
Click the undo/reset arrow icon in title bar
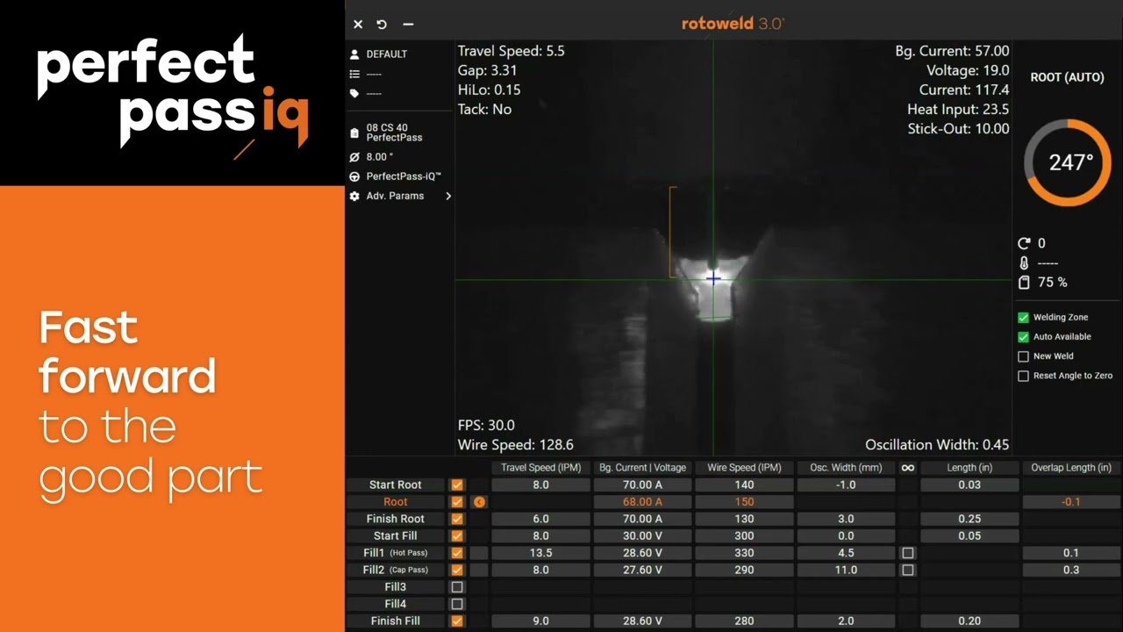pos(382,25)
